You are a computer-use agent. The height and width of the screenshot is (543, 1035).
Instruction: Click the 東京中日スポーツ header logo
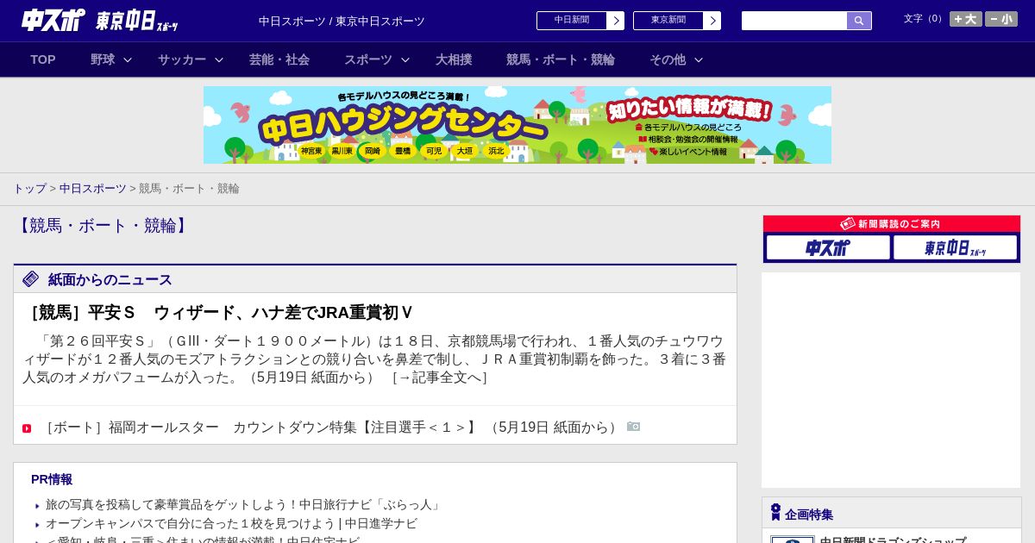pos(137,21)
